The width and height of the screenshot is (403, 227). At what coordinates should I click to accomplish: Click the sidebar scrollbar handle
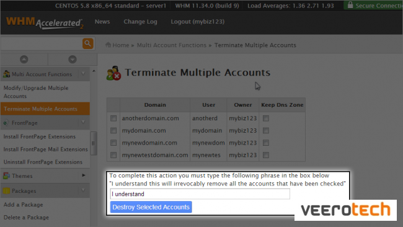[x=94, y=143]
